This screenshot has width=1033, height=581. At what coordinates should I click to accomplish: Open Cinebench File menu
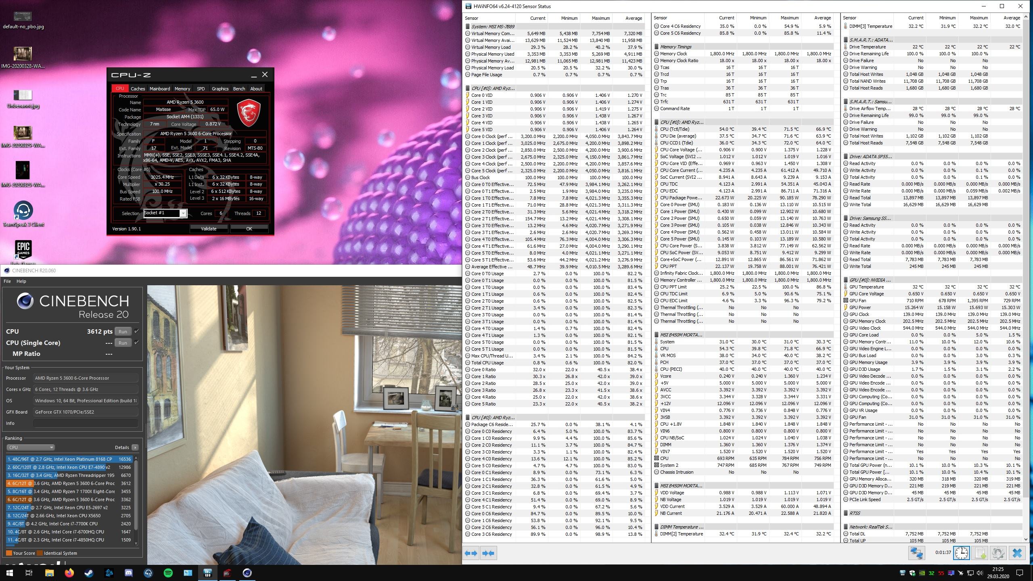7,281
